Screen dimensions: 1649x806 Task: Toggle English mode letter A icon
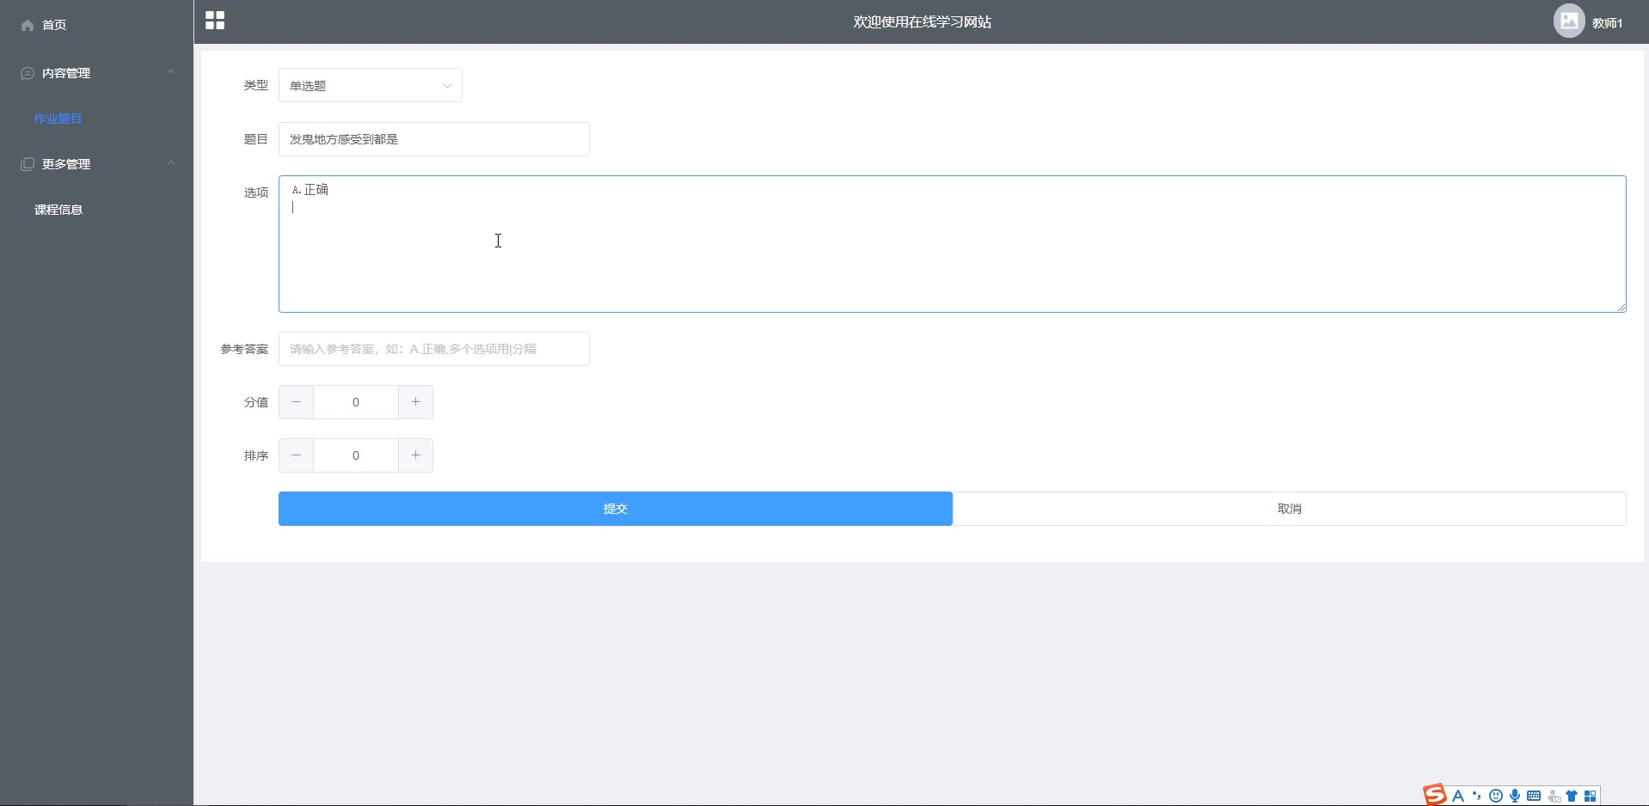point(1458,796)
